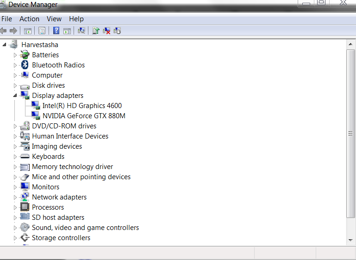Click the Uninstall device icon with red X
Viewport: 356px width, 260px height.
pos(106,30)
